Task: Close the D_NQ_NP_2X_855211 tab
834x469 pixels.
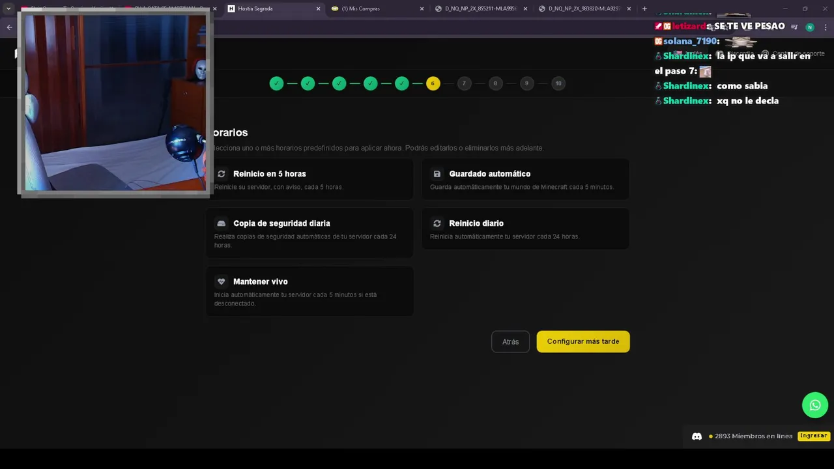Action: click(x=525, y=8)
